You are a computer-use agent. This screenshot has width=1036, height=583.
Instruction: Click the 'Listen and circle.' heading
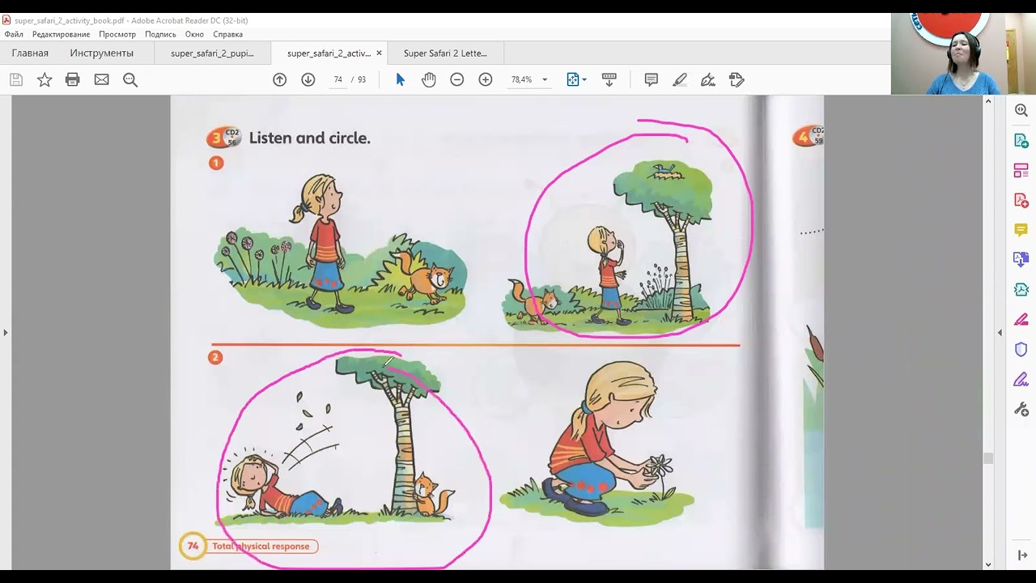click(x=309, y=138)
